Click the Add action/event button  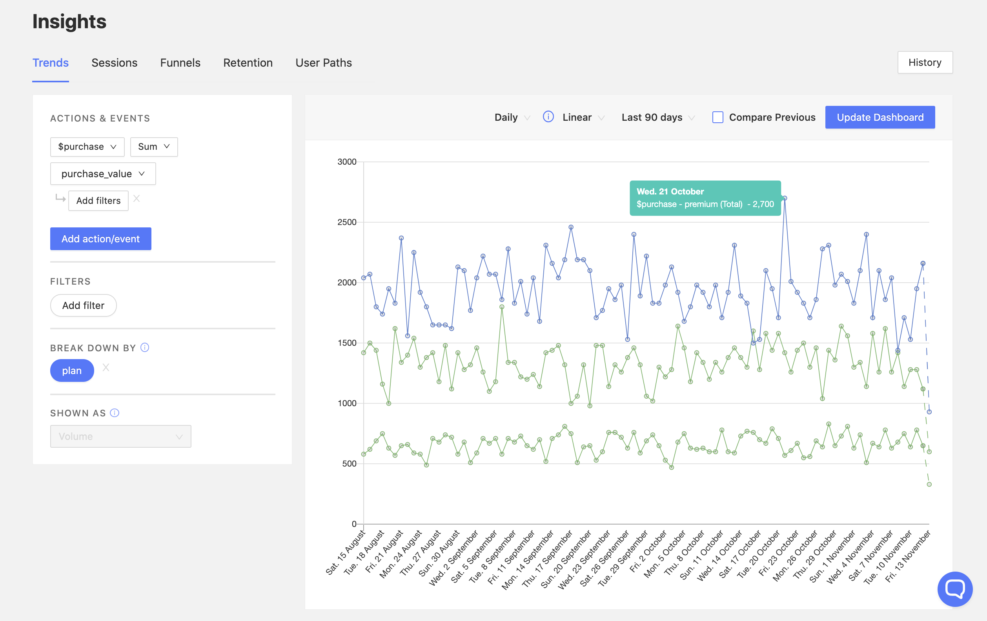(100, 239)
